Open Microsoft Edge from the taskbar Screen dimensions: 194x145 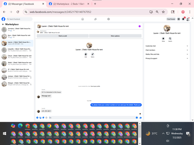20,126
